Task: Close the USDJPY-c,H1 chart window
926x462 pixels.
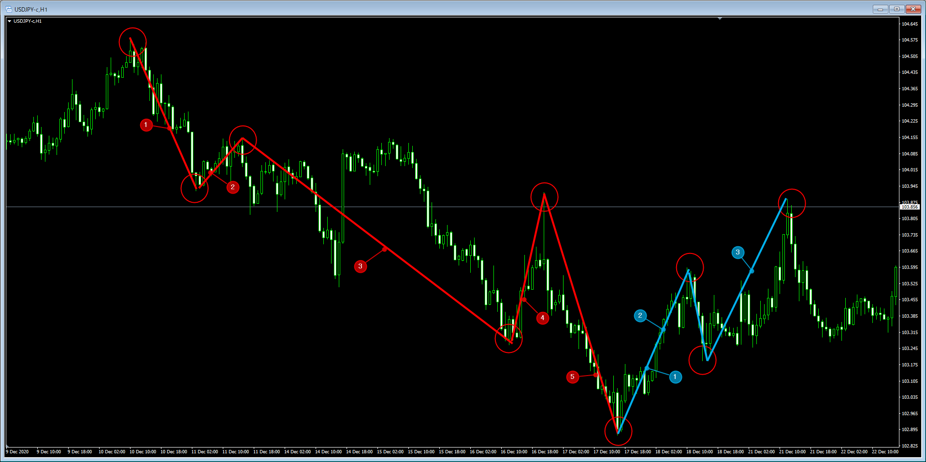Action: pos(913,9)
